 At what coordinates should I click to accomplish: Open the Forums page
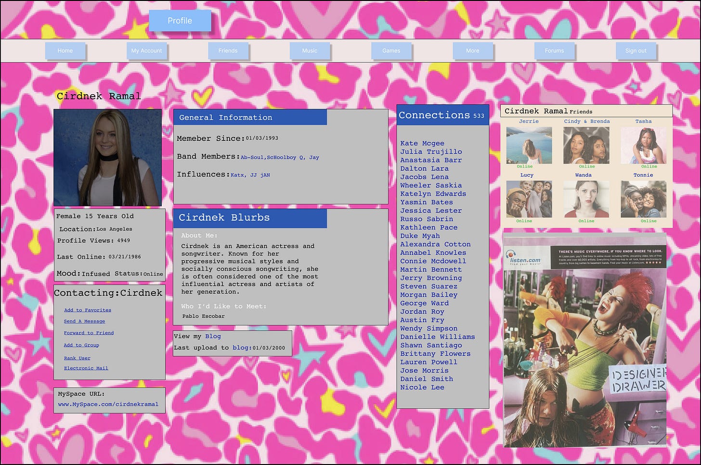tap(555, 50)
